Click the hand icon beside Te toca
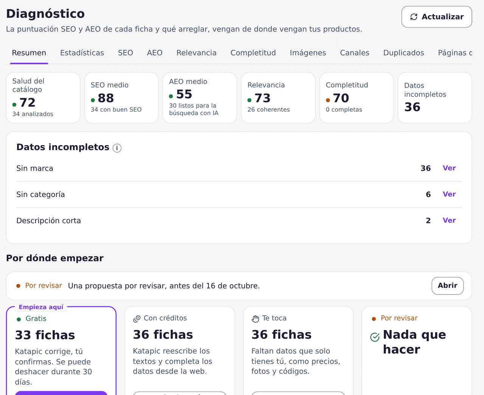Screen dimensions: 484x395 pos(256,319)
